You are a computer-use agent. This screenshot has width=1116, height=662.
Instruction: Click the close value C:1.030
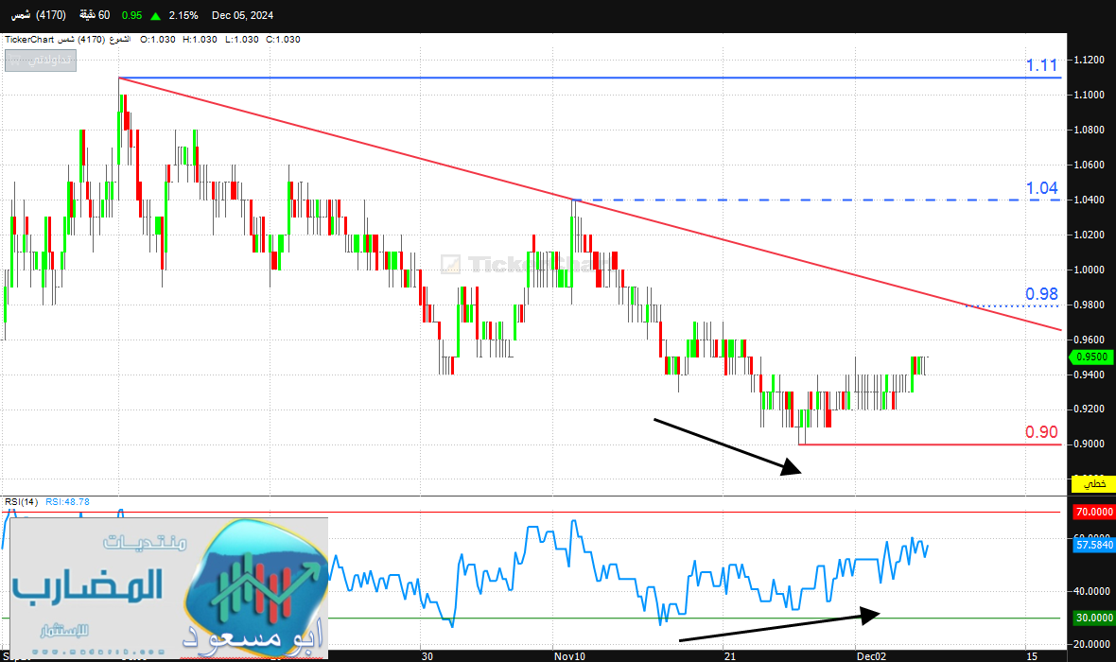pos(284,39)
